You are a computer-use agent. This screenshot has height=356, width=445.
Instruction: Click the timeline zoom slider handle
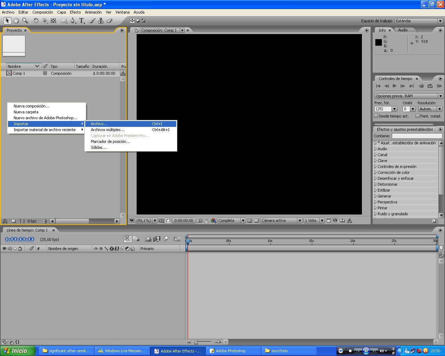(x=196, y=342)
